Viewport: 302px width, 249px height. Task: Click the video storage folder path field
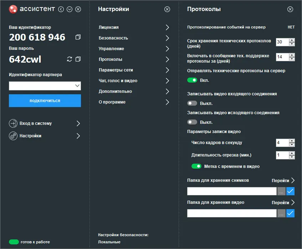[232, 213]
